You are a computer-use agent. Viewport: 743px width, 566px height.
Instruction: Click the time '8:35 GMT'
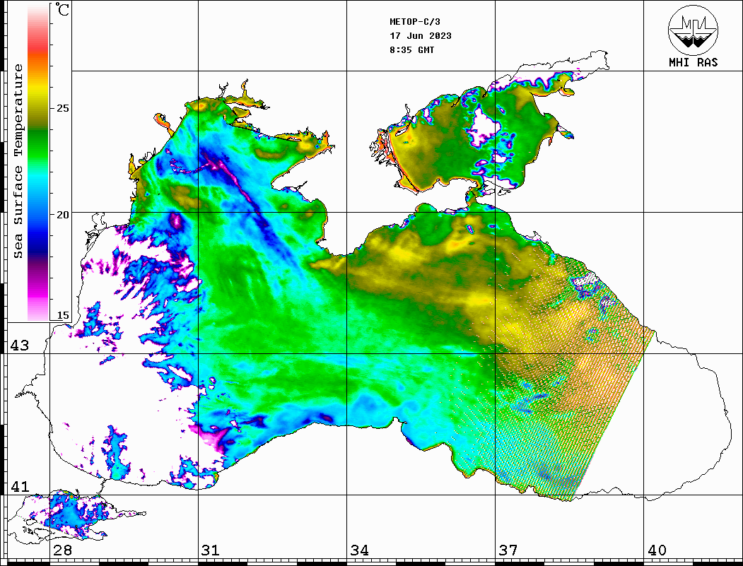[412, 50]
